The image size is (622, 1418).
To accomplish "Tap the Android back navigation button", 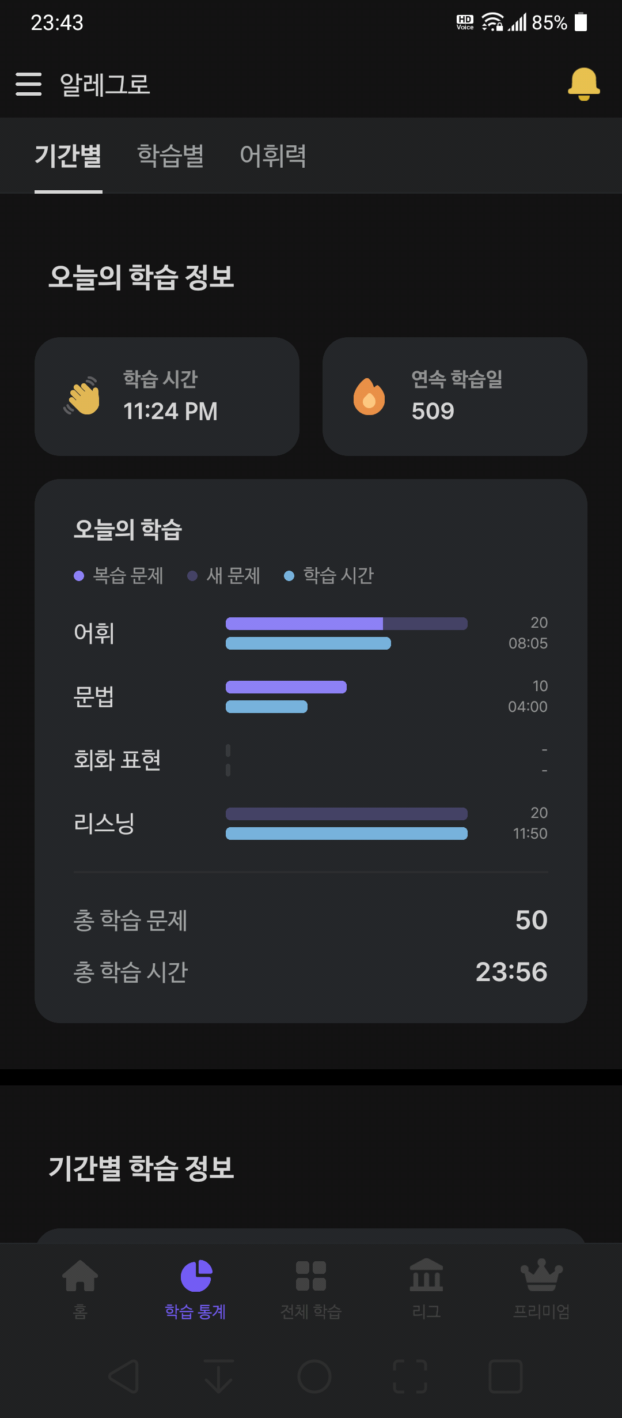I will pos(124,1376).
